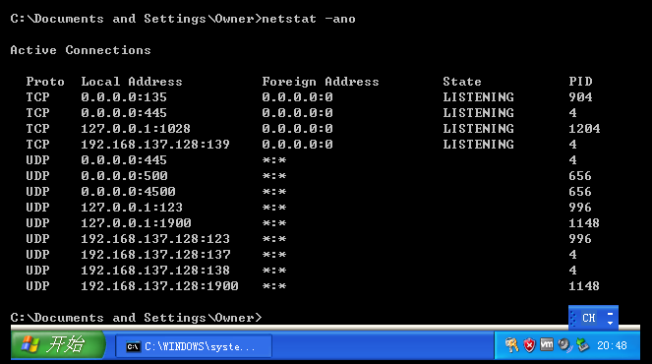Click PID value 904
The width and height of the screenshot is (652, 364).
(x=580, y=97)
